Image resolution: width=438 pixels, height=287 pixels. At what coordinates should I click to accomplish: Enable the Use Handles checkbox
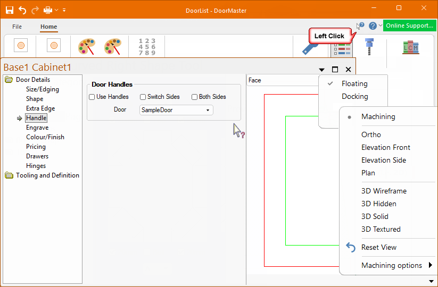[92, 97]
